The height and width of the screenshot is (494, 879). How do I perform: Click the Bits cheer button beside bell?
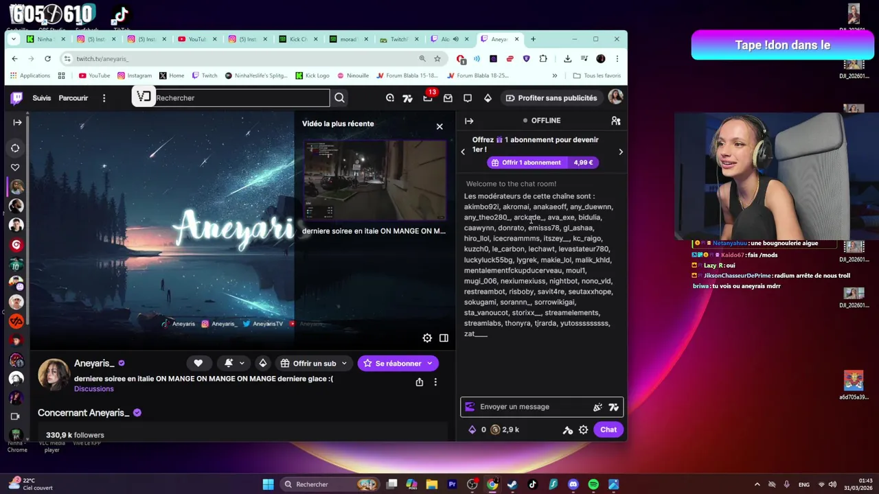click(262, 363)
